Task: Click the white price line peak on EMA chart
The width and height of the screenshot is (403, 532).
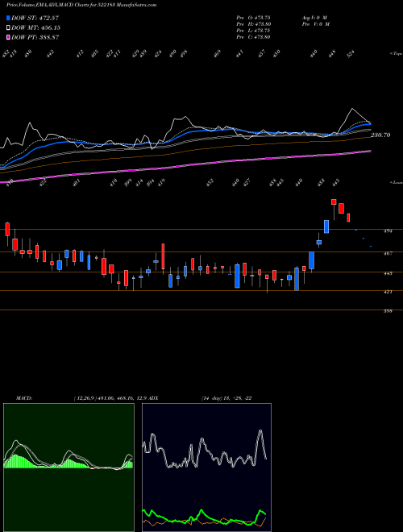Action: (x=352, y=109)
